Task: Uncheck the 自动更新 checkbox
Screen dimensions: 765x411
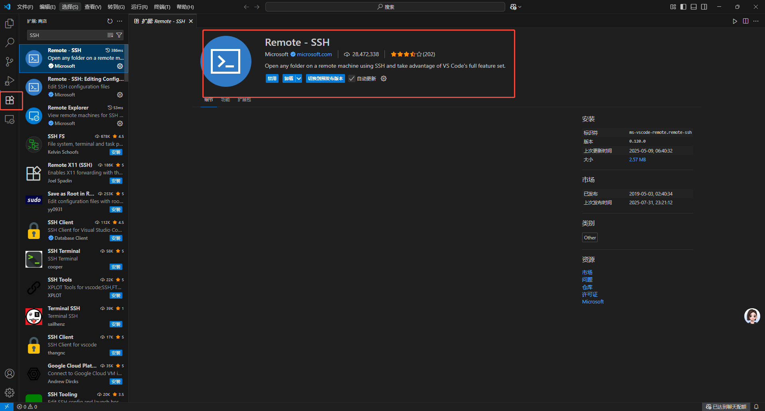Action: click(352, 78)
